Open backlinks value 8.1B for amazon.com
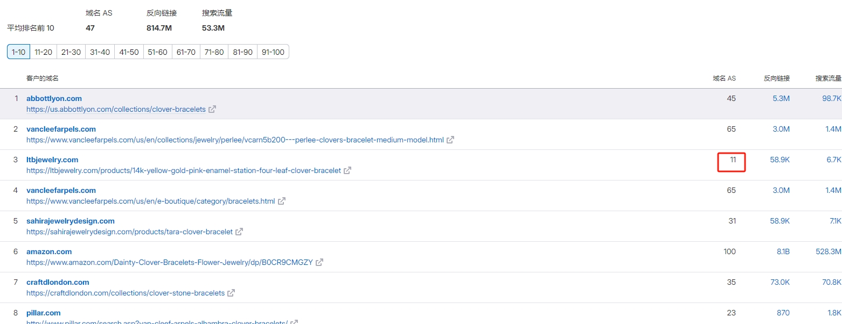Image resolution: width=842 pixels, height=324 pixels. click(x=782, y=251)
